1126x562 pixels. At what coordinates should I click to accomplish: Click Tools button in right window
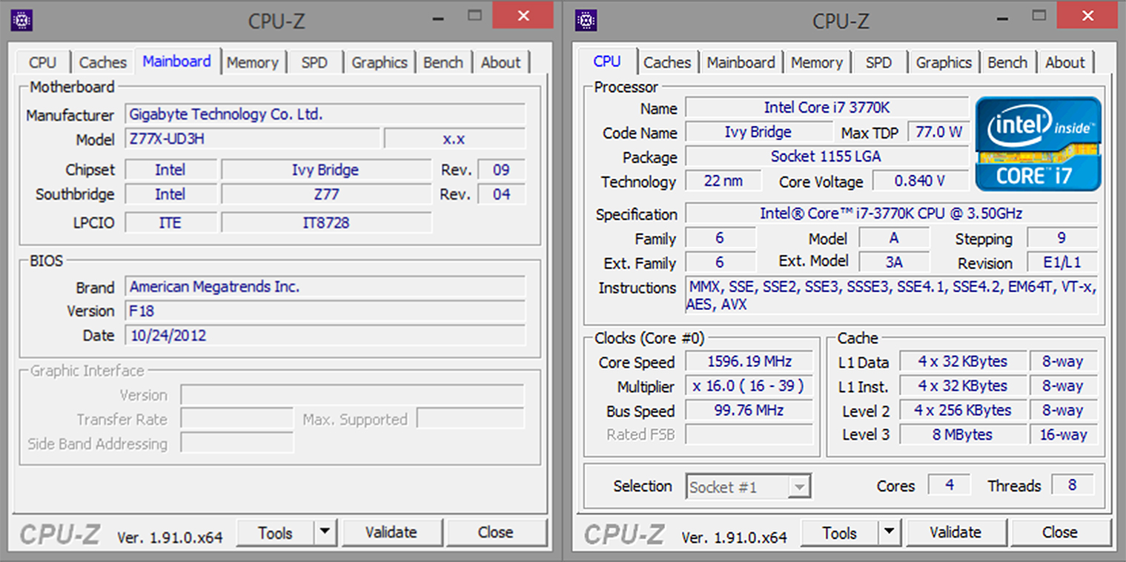pos(840,532)
